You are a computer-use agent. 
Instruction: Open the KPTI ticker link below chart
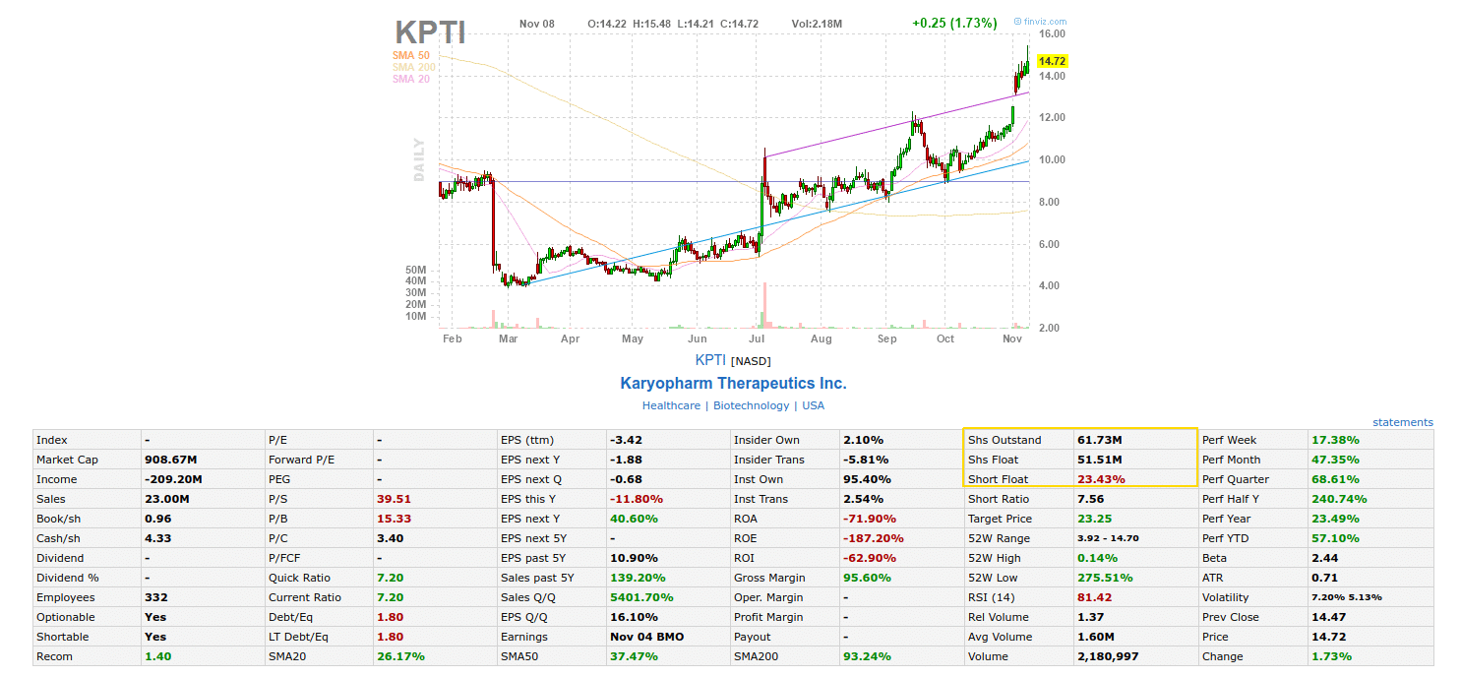710,360
